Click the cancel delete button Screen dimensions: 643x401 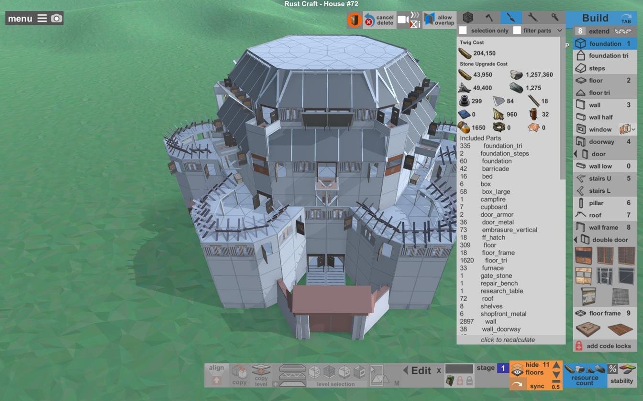[379, 20]
